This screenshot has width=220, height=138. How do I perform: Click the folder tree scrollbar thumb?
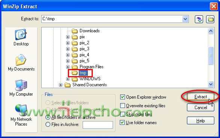(x=211, y=55)
